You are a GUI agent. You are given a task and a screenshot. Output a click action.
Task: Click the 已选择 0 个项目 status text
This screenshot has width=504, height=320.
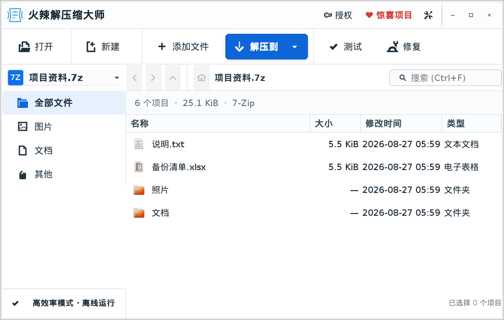coord(475,303)
